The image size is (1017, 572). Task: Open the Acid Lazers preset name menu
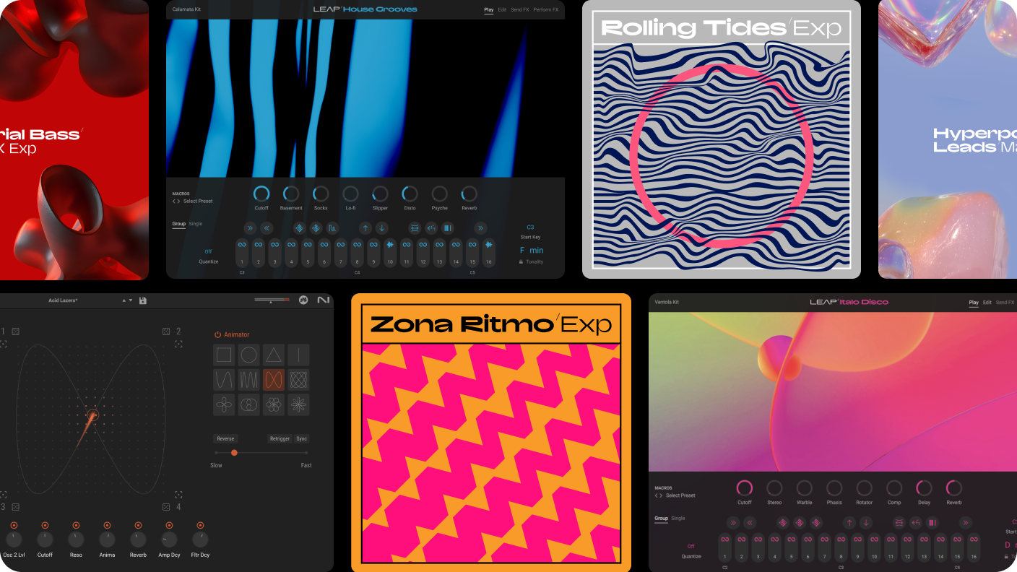click(63, 300)
